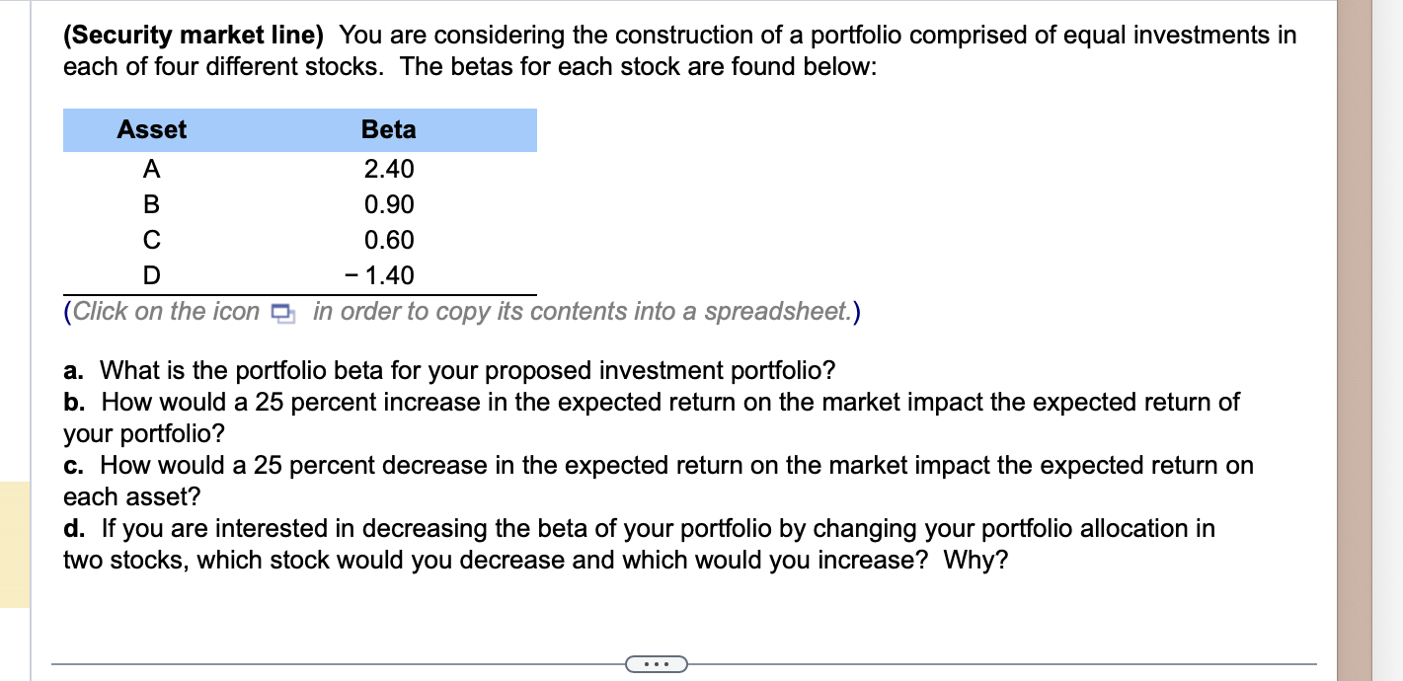Select the Asset A row label
The image size is (1403, 681).
pyautogui.click(x=151, y=170)
